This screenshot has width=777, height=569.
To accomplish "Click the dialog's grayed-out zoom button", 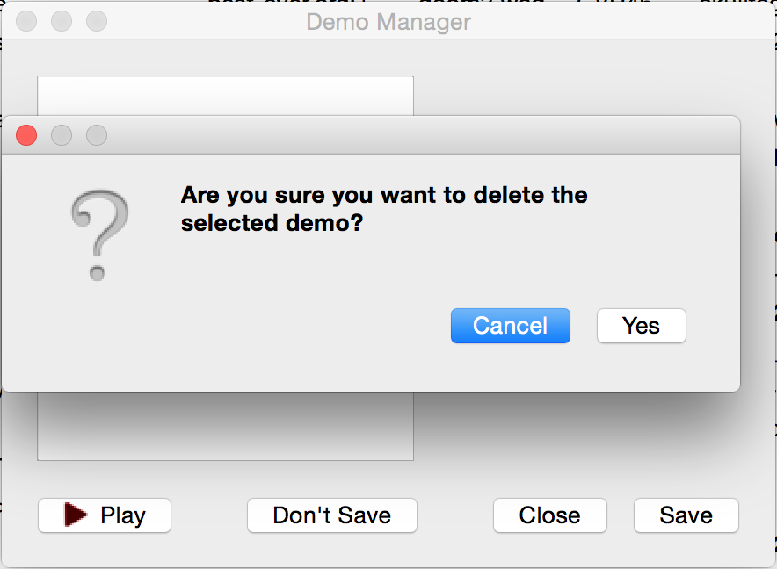I will coord(97,135).
